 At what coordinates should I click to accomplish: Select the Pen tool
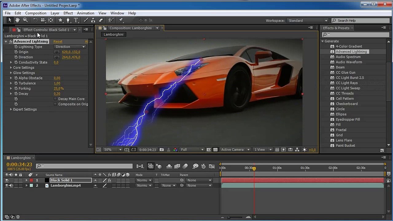click(x=68, y=20)
